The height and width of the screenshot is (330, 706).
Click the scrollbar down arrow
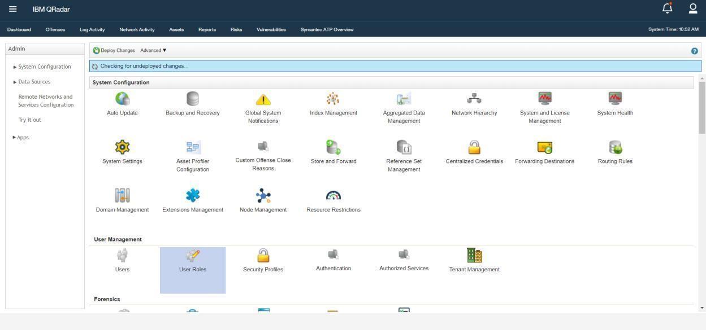pos(702,308)
